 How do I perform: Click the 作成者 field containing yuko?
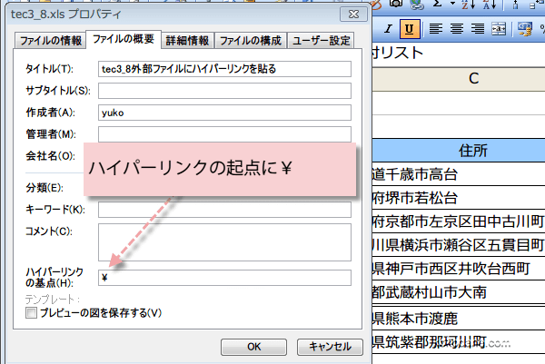[x=224, y=113]
